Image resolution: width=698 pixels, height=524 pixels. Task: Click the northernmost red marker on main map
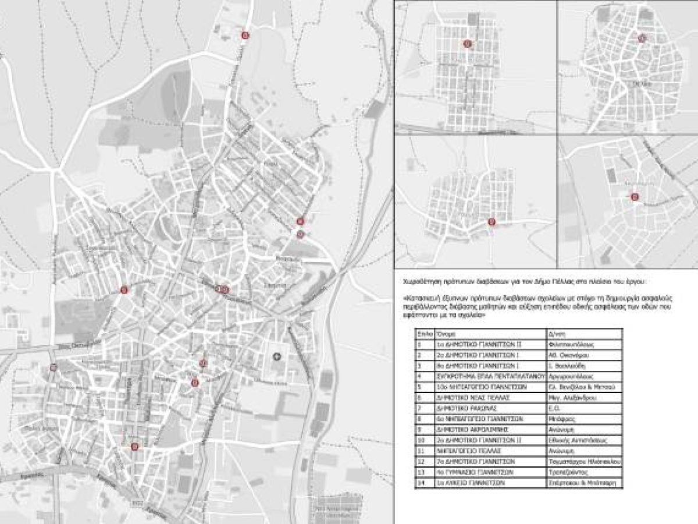pyautogui.click(x=245, y=35)
